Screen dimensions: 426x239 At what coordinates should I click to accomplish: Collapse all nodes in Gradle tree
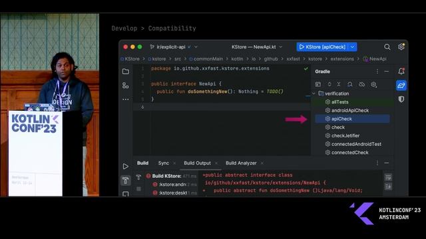(339, 84)
